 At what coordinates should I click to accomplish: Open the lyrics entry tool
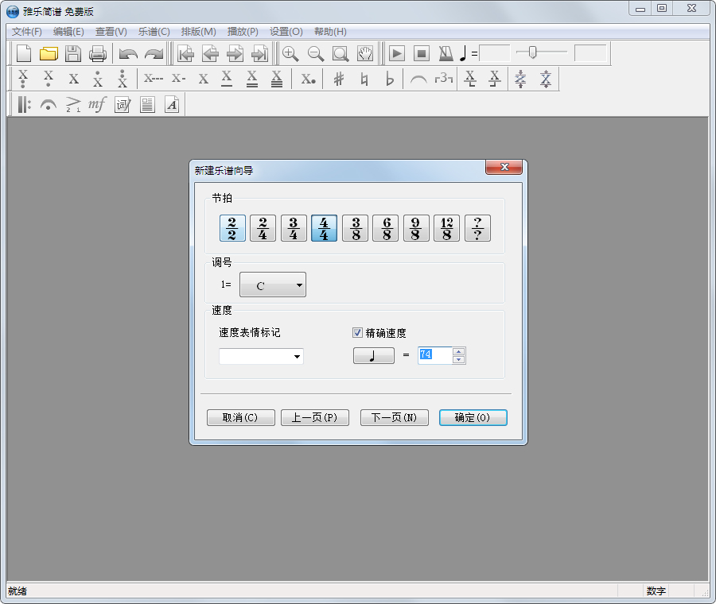point(122,104)
